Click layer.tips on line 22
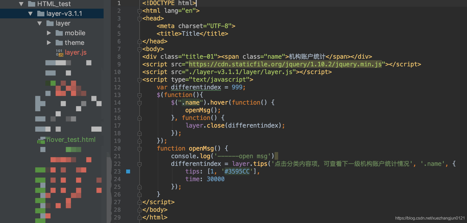This screenshot has height=223, width=467. click(250, 164)
